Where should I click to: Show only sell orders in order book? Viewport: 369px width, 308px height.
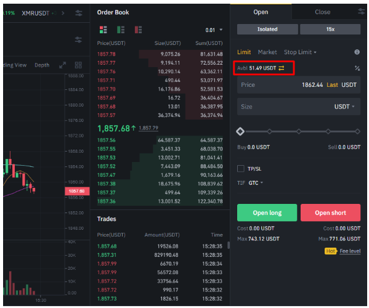(x=138, y=30)
